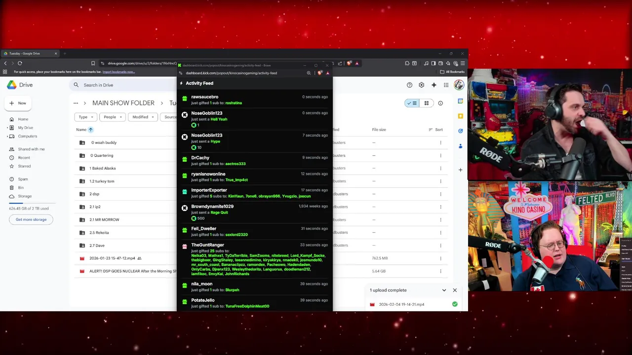The height and width of the screenshot is (355, 632).
Task: Select the 2.1 MR MORROW folder
Action: click(104, 219)
